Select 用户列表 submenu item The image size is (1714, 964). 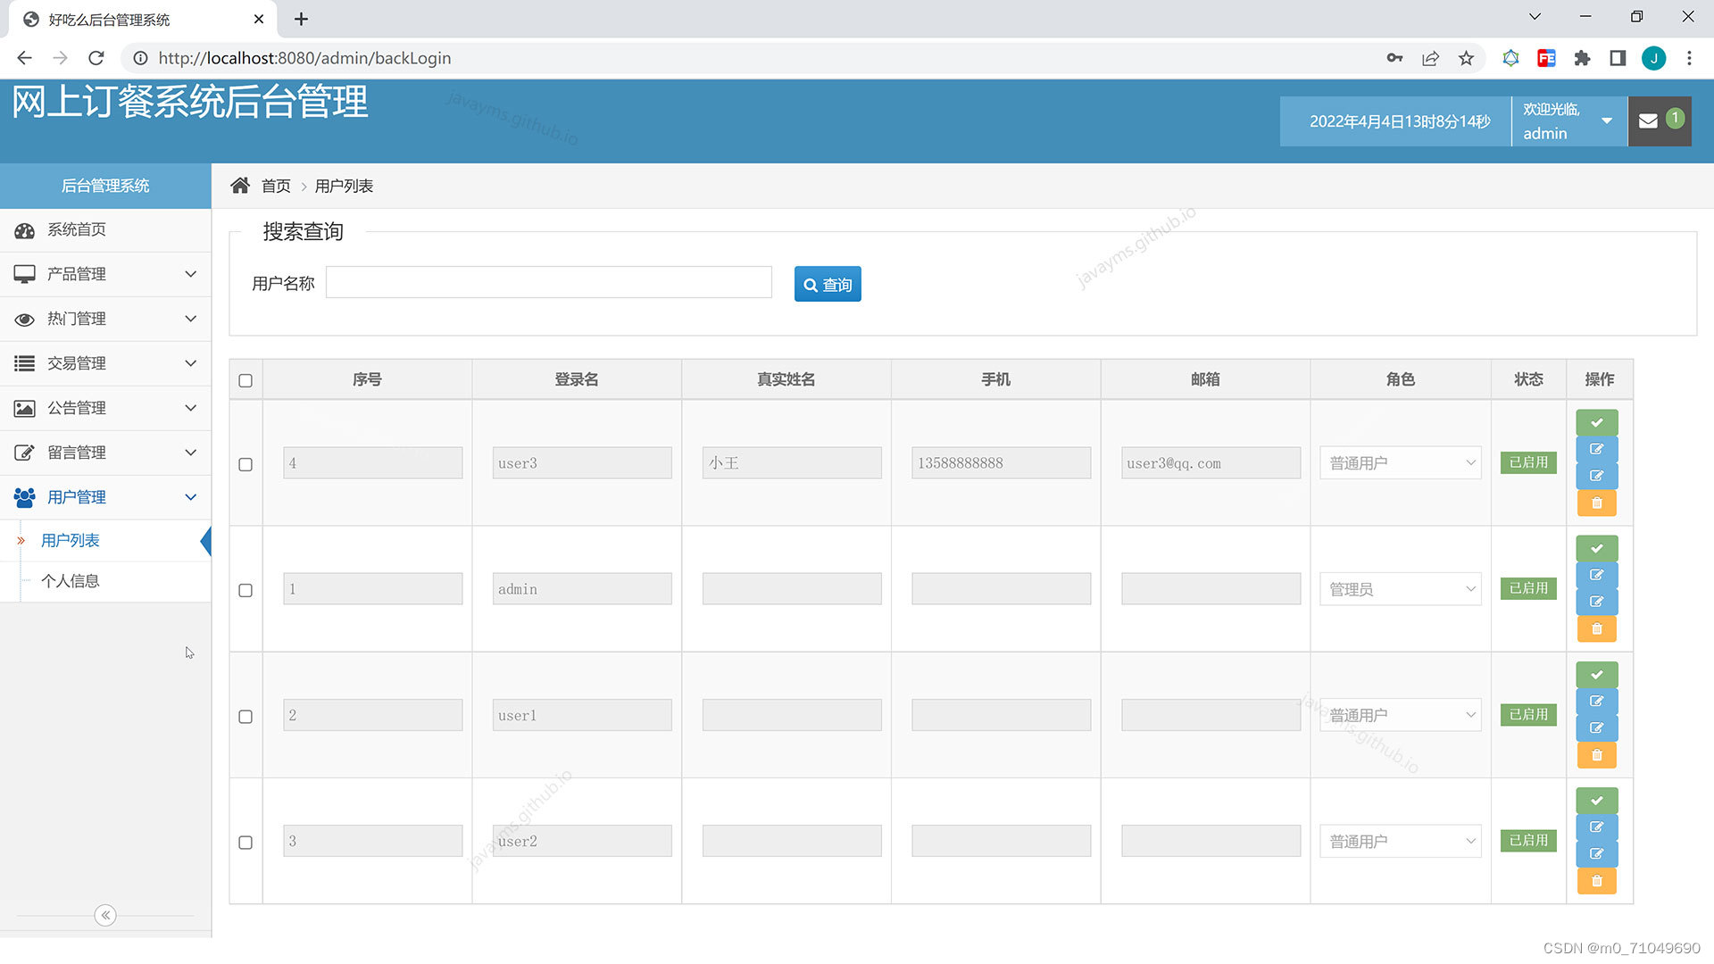pyautogui.click(x=105, y=540)
